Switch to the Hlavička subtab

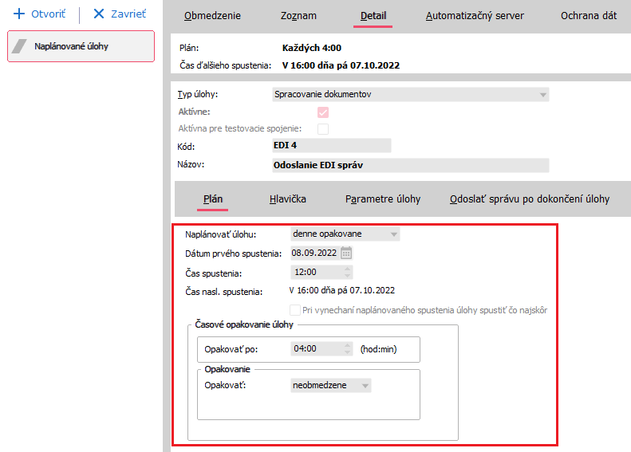[288, 198]
